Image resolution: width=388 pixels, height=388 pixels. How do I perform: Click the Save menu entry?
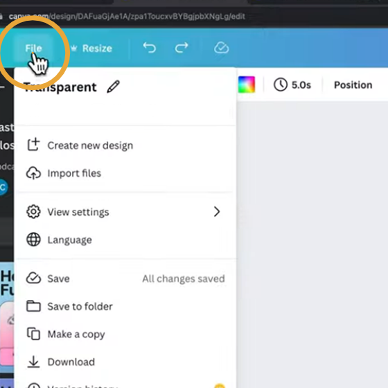pyautogui.click(x=125, y=279)
